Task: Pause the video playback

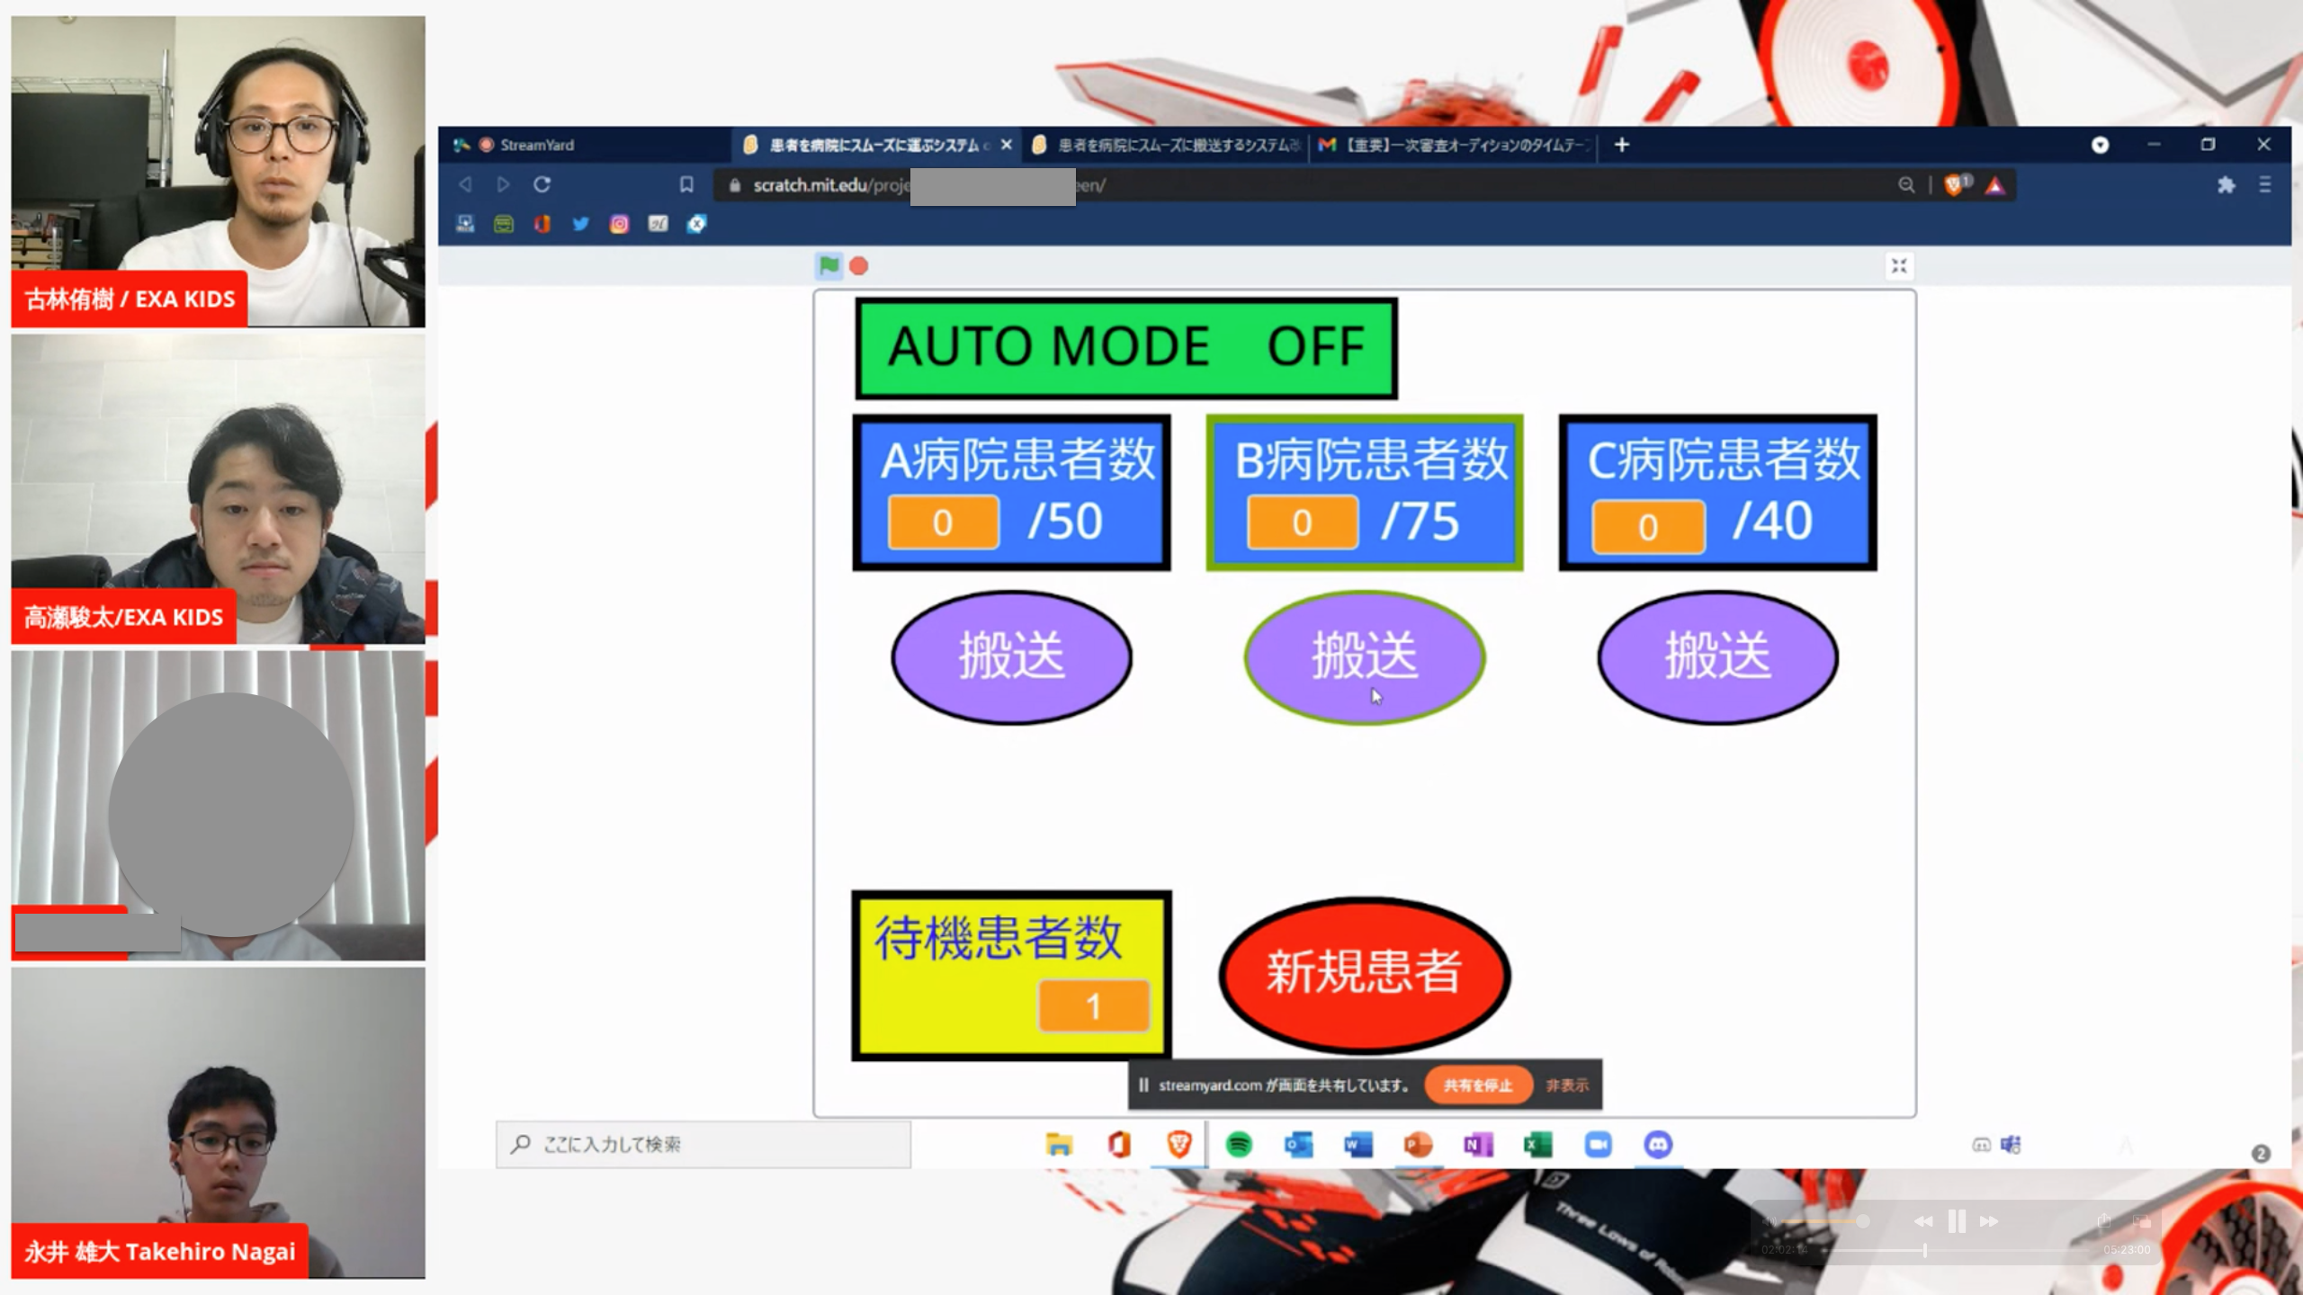Action: click(x=1957, y=1221)
